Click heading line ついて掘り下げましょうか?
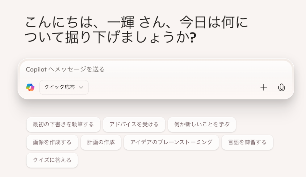This screenshot has height=177, width=306. click(110, 37)
